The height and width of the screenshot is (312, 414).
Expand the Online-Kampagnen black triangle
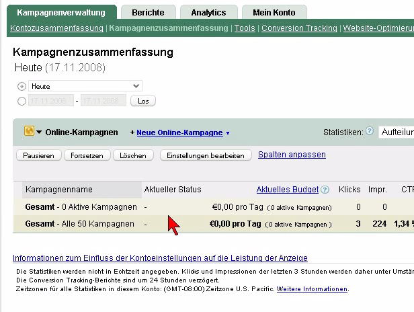click(x=39, y=132)
